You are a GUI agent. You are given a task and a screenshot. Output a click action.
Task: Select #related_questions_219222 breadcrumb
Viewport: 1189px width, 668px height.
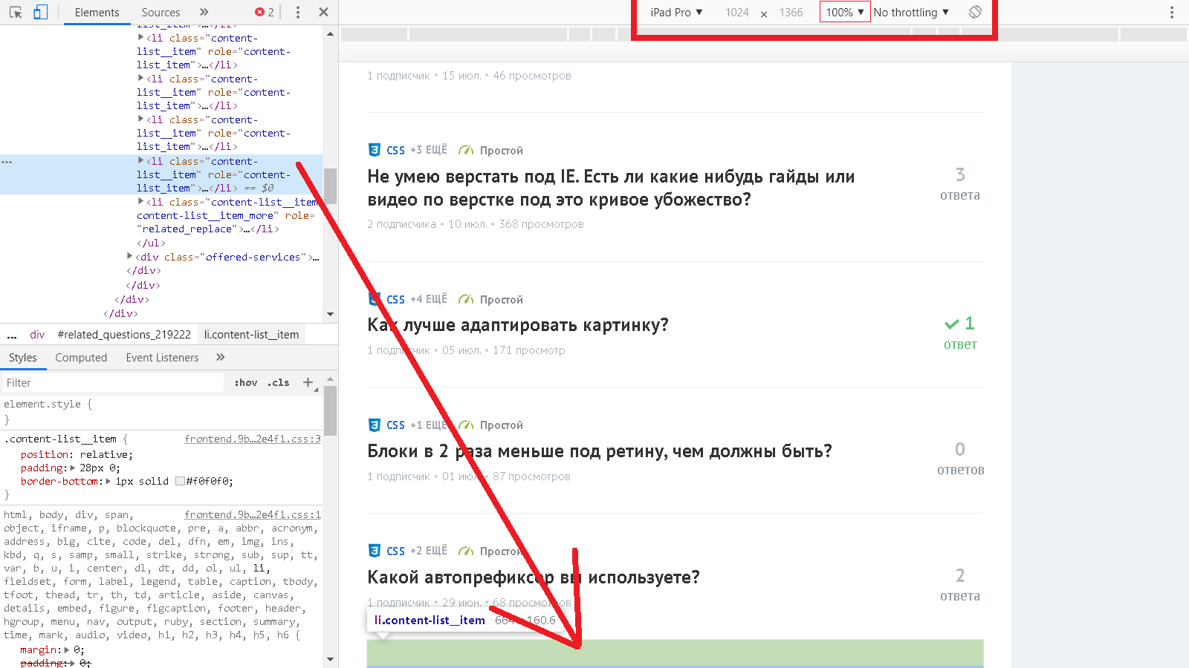(x=124, y=335)
